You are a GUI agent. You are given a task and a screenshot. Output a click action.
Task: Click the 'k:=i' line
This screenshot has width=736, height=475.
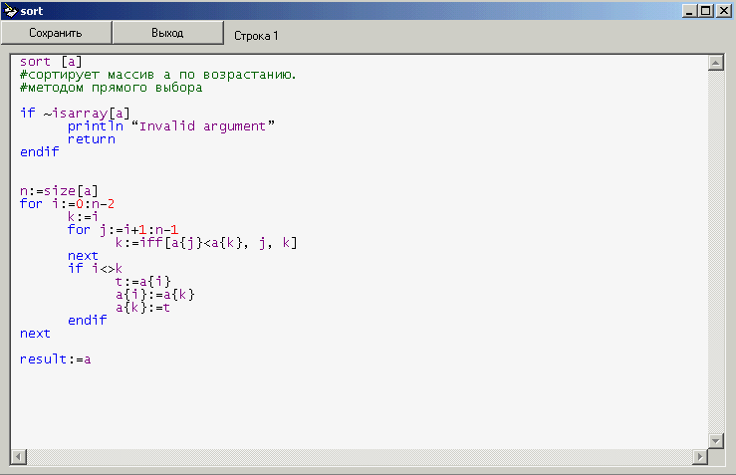(83, 217)
